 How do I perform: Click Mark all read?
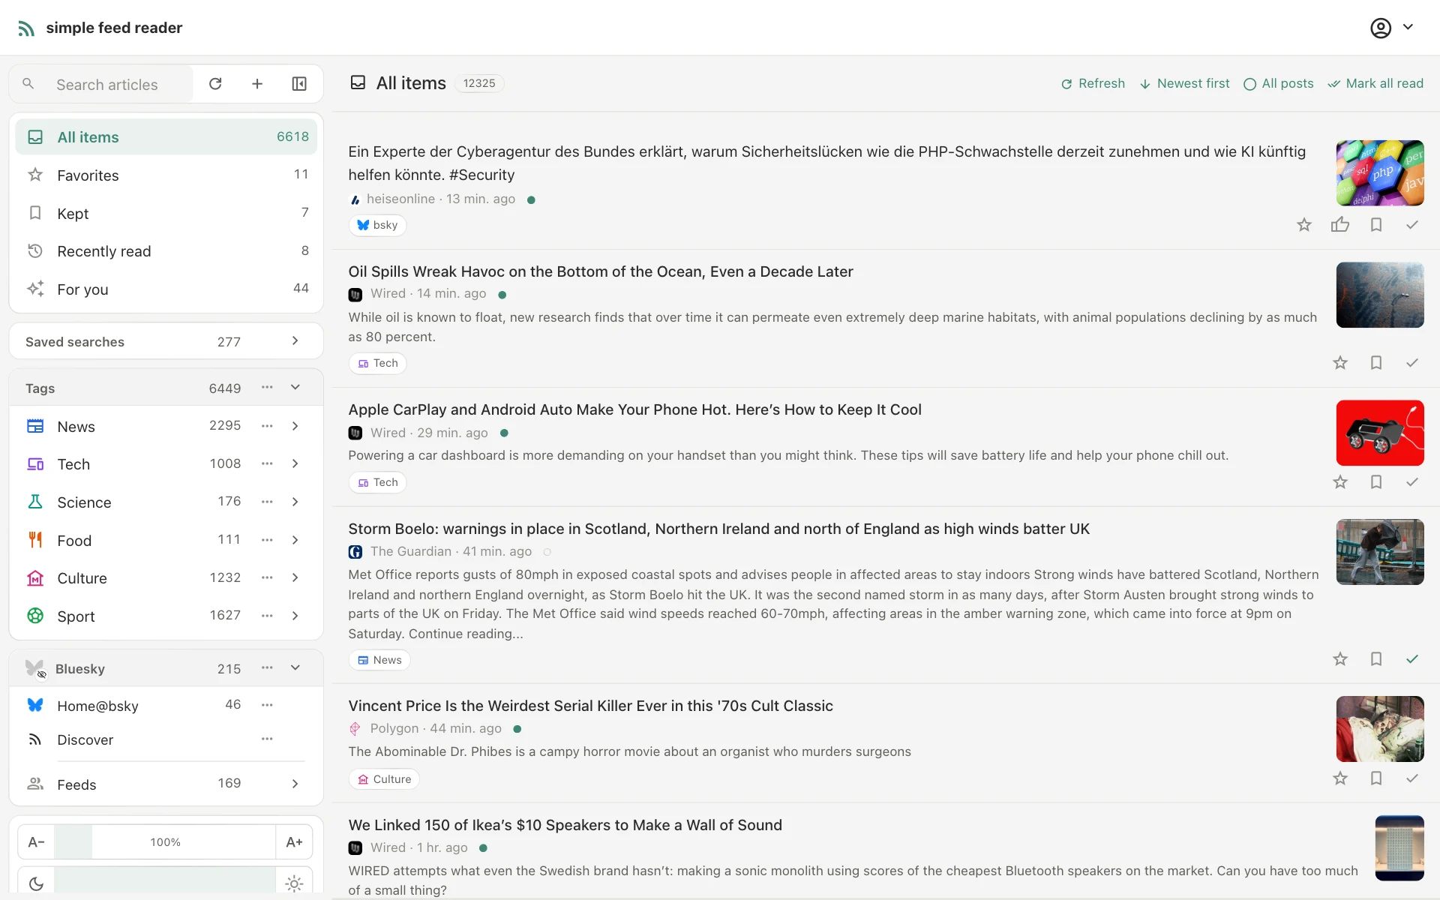[1375, 83]
